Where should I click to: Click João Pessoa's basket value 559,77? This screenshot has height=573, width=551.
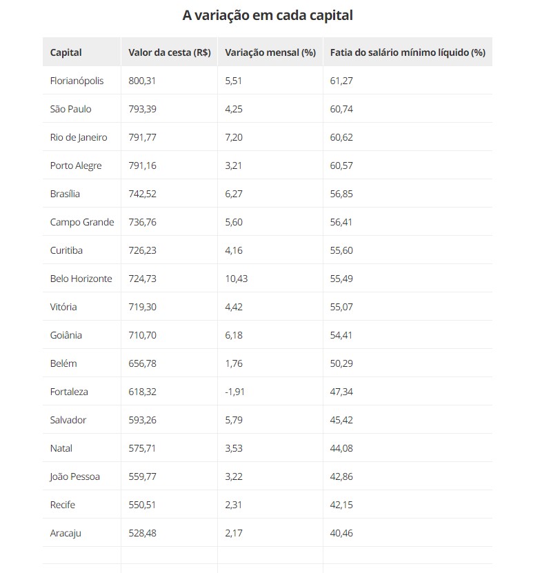click(x=143, y=476)
